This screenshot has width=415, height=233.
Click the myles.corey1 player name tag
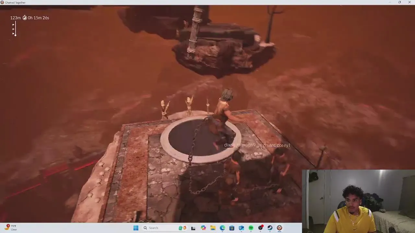pyautogui.click(x=277, y=145)
